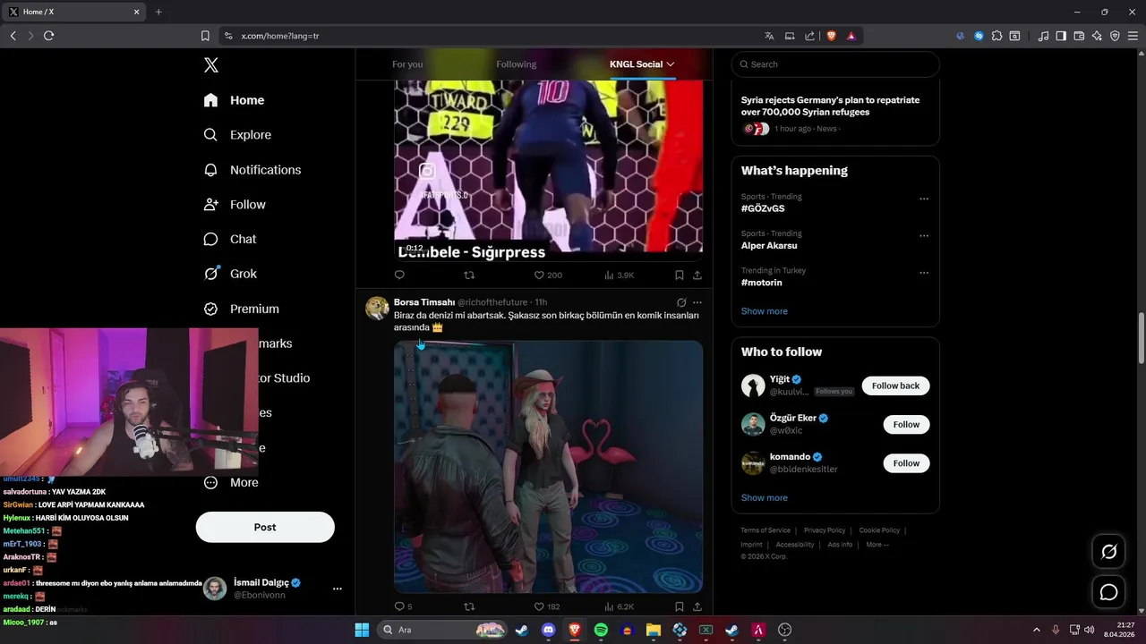Switch to the Following tab
Screen dimensions: 1146x644
tap(517, 64)
